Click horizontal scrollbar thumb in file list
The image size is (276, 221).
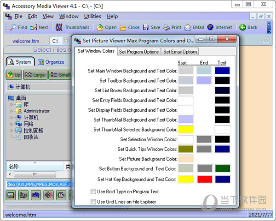(x=35, y=174)
